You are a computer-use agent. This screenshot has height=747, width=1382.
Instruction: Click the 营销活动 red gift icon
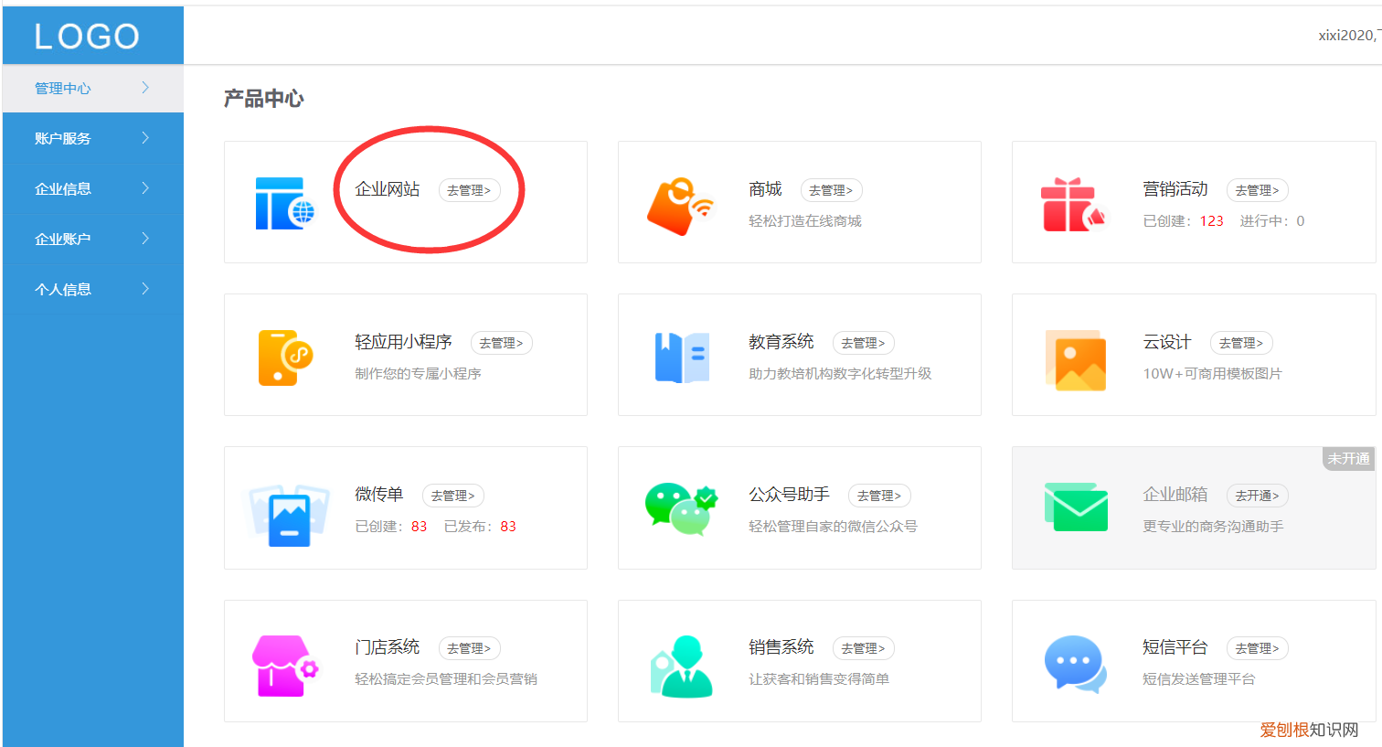click(1076, 201)
